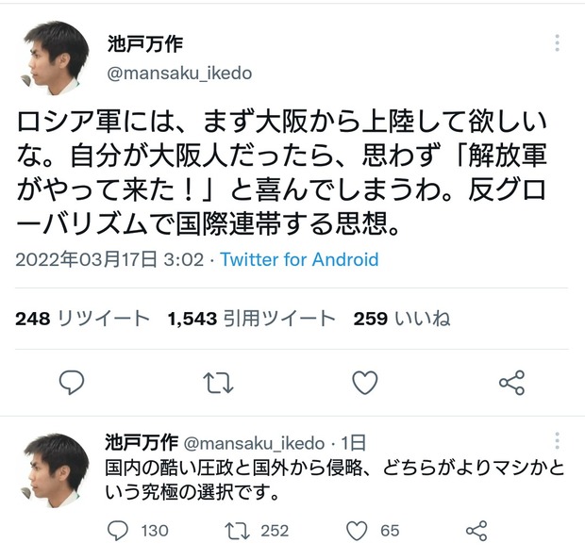Open profile picture on reply tweet
Screen dimensions: 585x559
click(x=53, y=469)
